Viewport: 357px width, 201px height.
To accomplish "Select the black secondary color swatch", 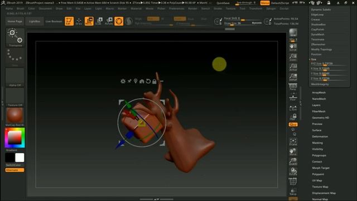I will (x=10, y=157).
